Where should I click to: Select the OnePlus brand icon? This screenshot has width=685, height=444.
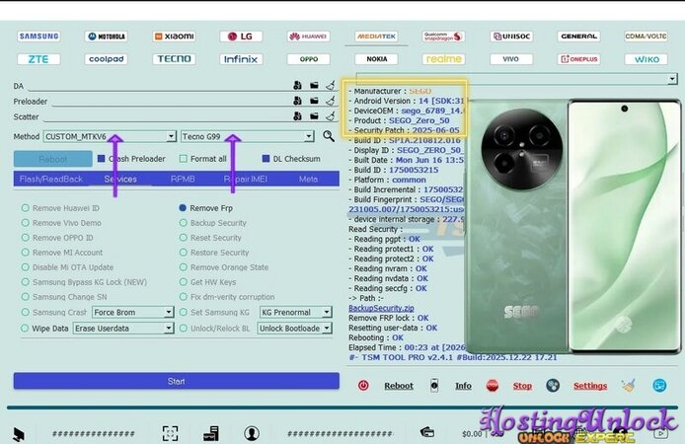tap(578, 59)
